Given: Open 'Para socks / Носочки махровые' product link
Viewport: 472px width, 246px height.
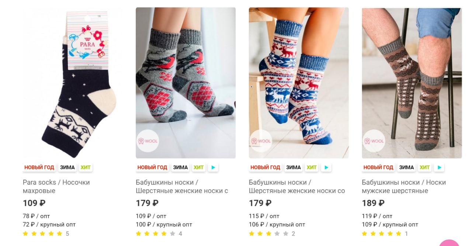Looking at the screenshot, I should (x=56, y=187).
